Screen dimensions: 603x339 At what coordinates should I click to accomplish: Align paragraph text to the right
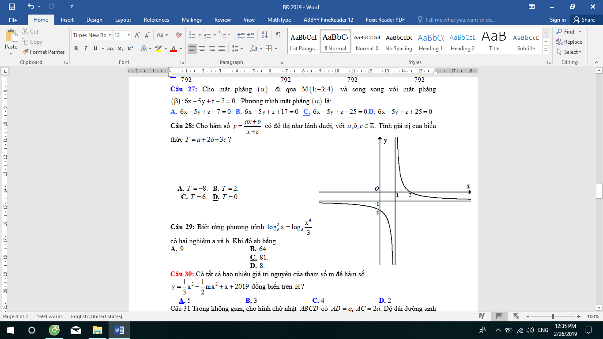pyautogui.click(x=212, y=49)
